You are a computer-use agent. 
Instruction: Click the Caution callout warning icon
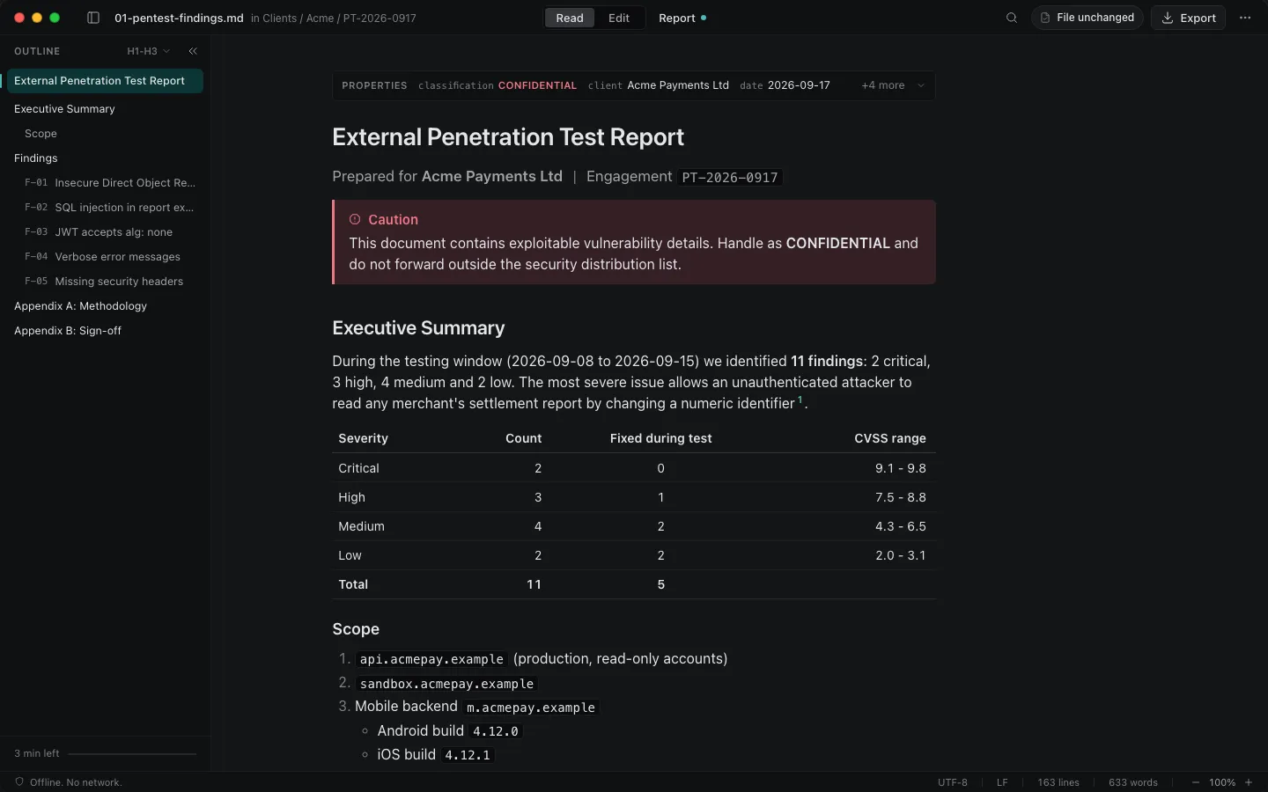tap(355, 220)
